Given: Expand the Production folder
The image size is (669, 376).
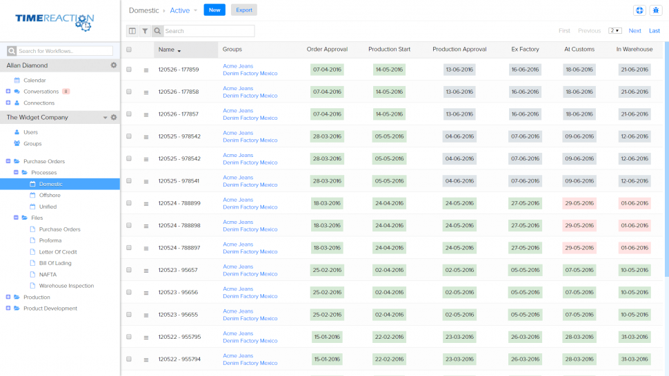Looking at the screenshot, I should [8, 297].
